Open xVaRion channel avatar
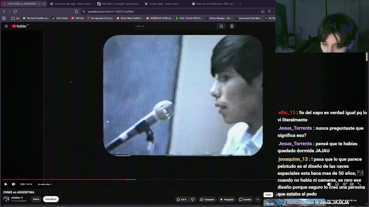This screenshot has width=369, height=207. click(x=6, y=199)
